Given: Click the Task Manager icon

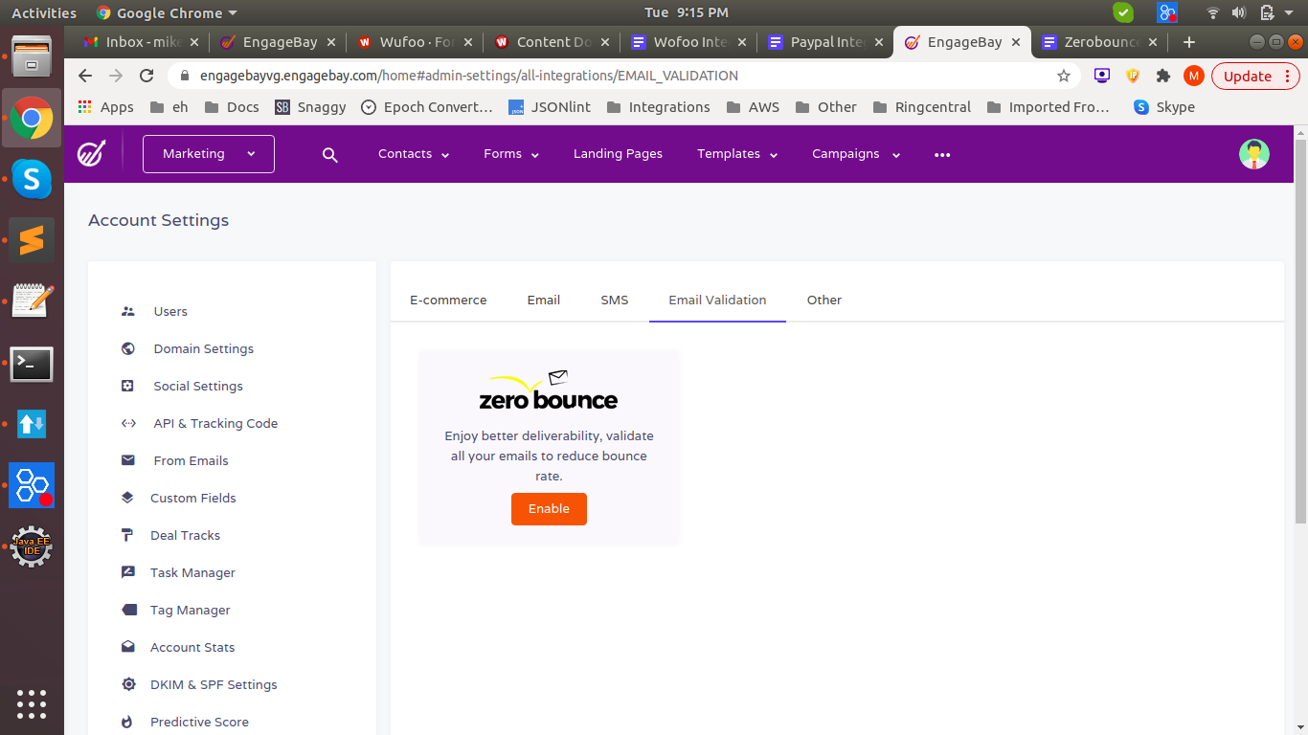Looking at the screenshot, I should 127,572.
